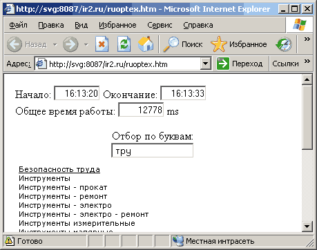Minimize the Internet Explorer window
This screenshot has width=317, height=250.
tap(283, 9)
